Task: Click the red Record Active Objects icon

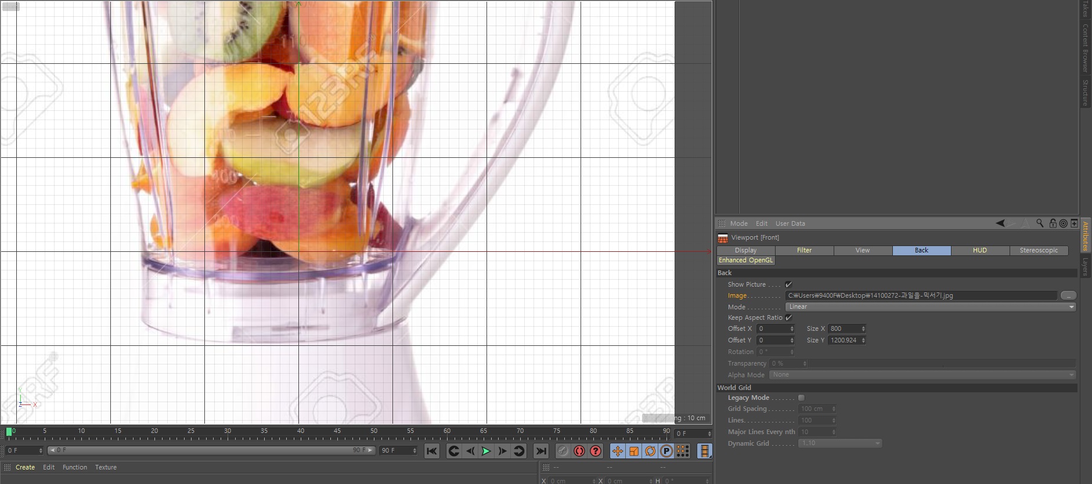Action: [579, 451]
